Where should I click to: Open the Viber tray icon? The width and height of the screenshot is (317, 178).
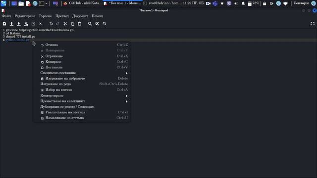(229, 3)
